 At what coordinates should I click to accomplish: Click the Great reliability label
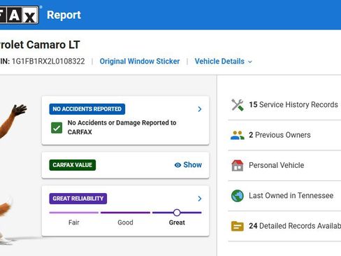coord(177,222)
